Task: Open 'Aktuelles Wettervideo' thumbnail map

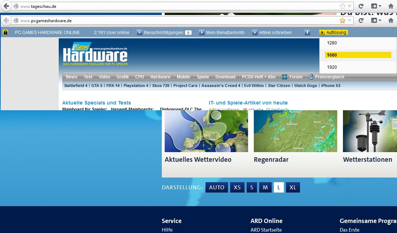Action: pyautogui.click(x=206, y=131)
